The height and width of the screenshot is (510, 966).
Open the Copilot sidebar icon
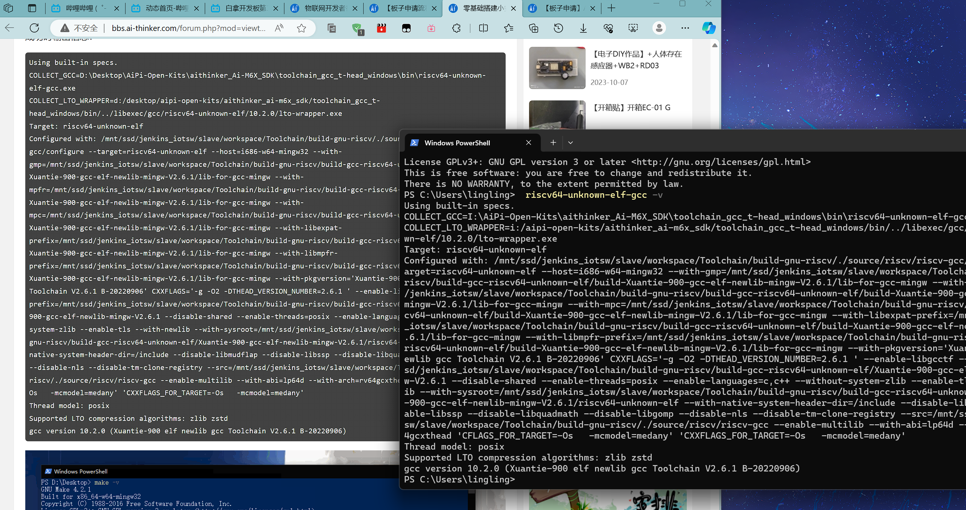[x=709, y=28]
